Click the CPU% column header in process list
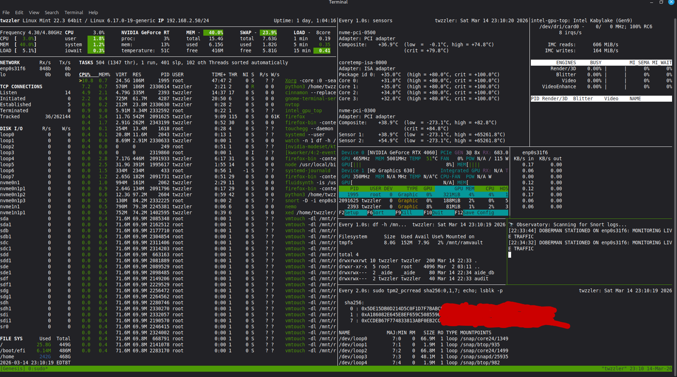The image size is (677, 377). (85, 74)
